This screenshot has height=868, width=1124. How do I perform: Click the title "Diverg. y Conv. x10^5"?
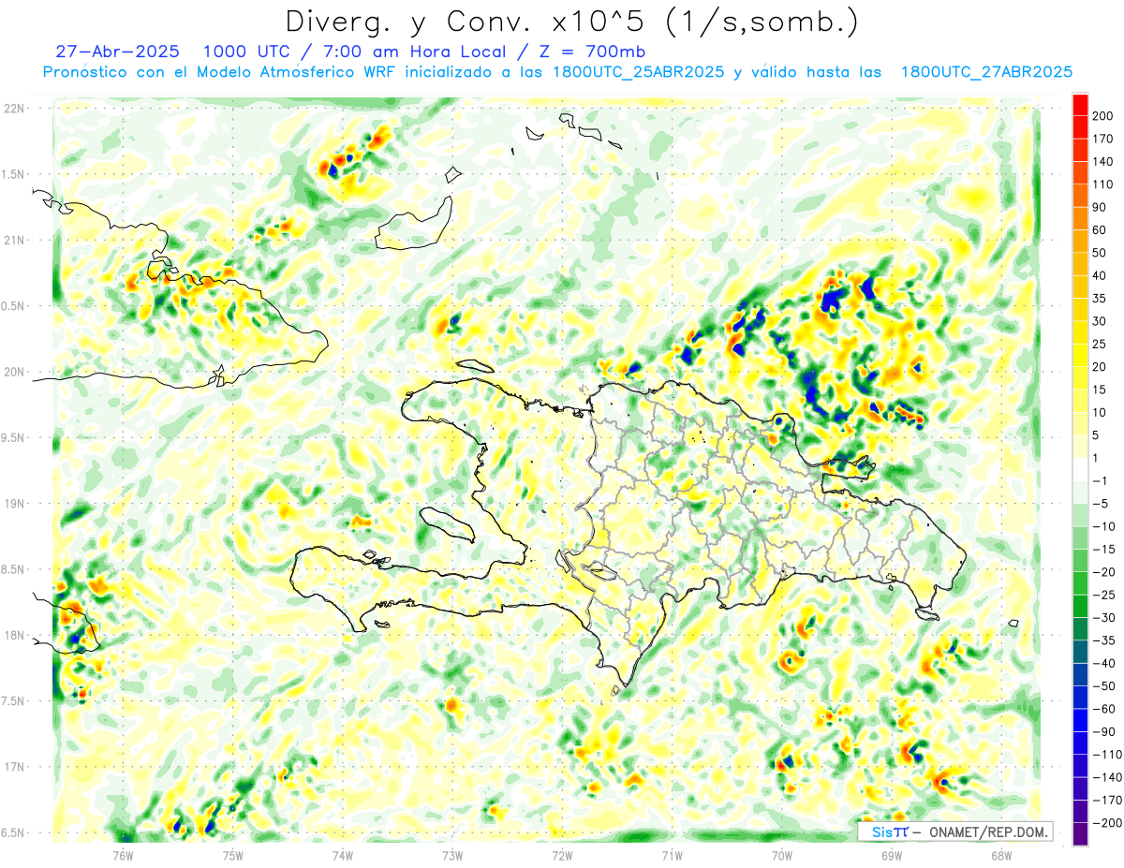pos(470,22)
